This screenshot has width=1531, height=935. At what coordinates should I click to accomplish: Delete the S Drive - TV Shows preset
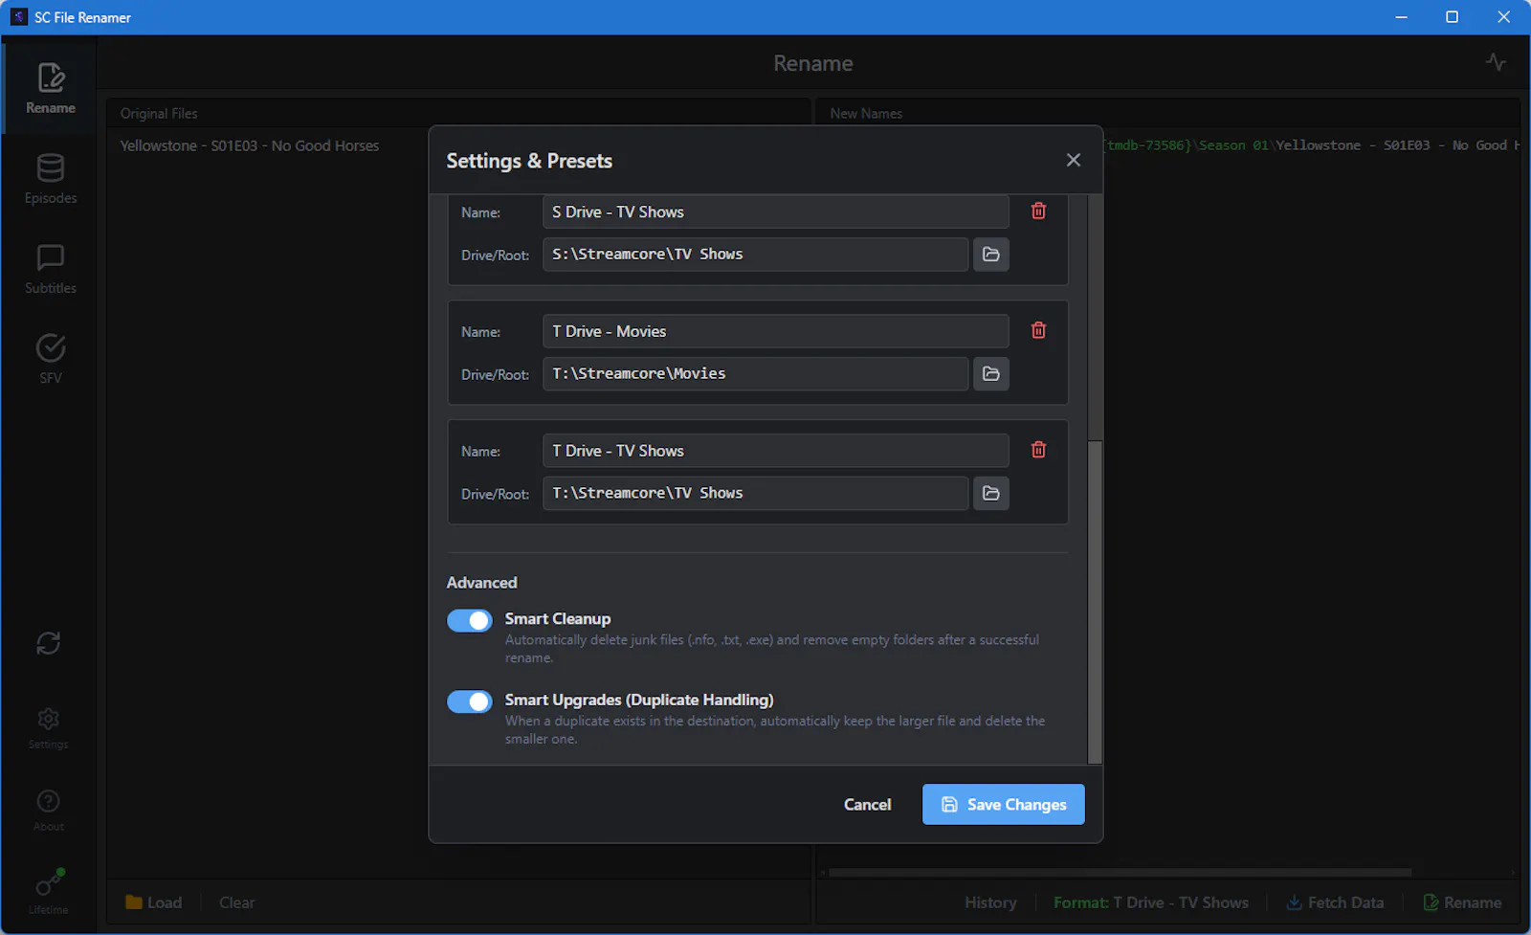[x=1038, y=211]
